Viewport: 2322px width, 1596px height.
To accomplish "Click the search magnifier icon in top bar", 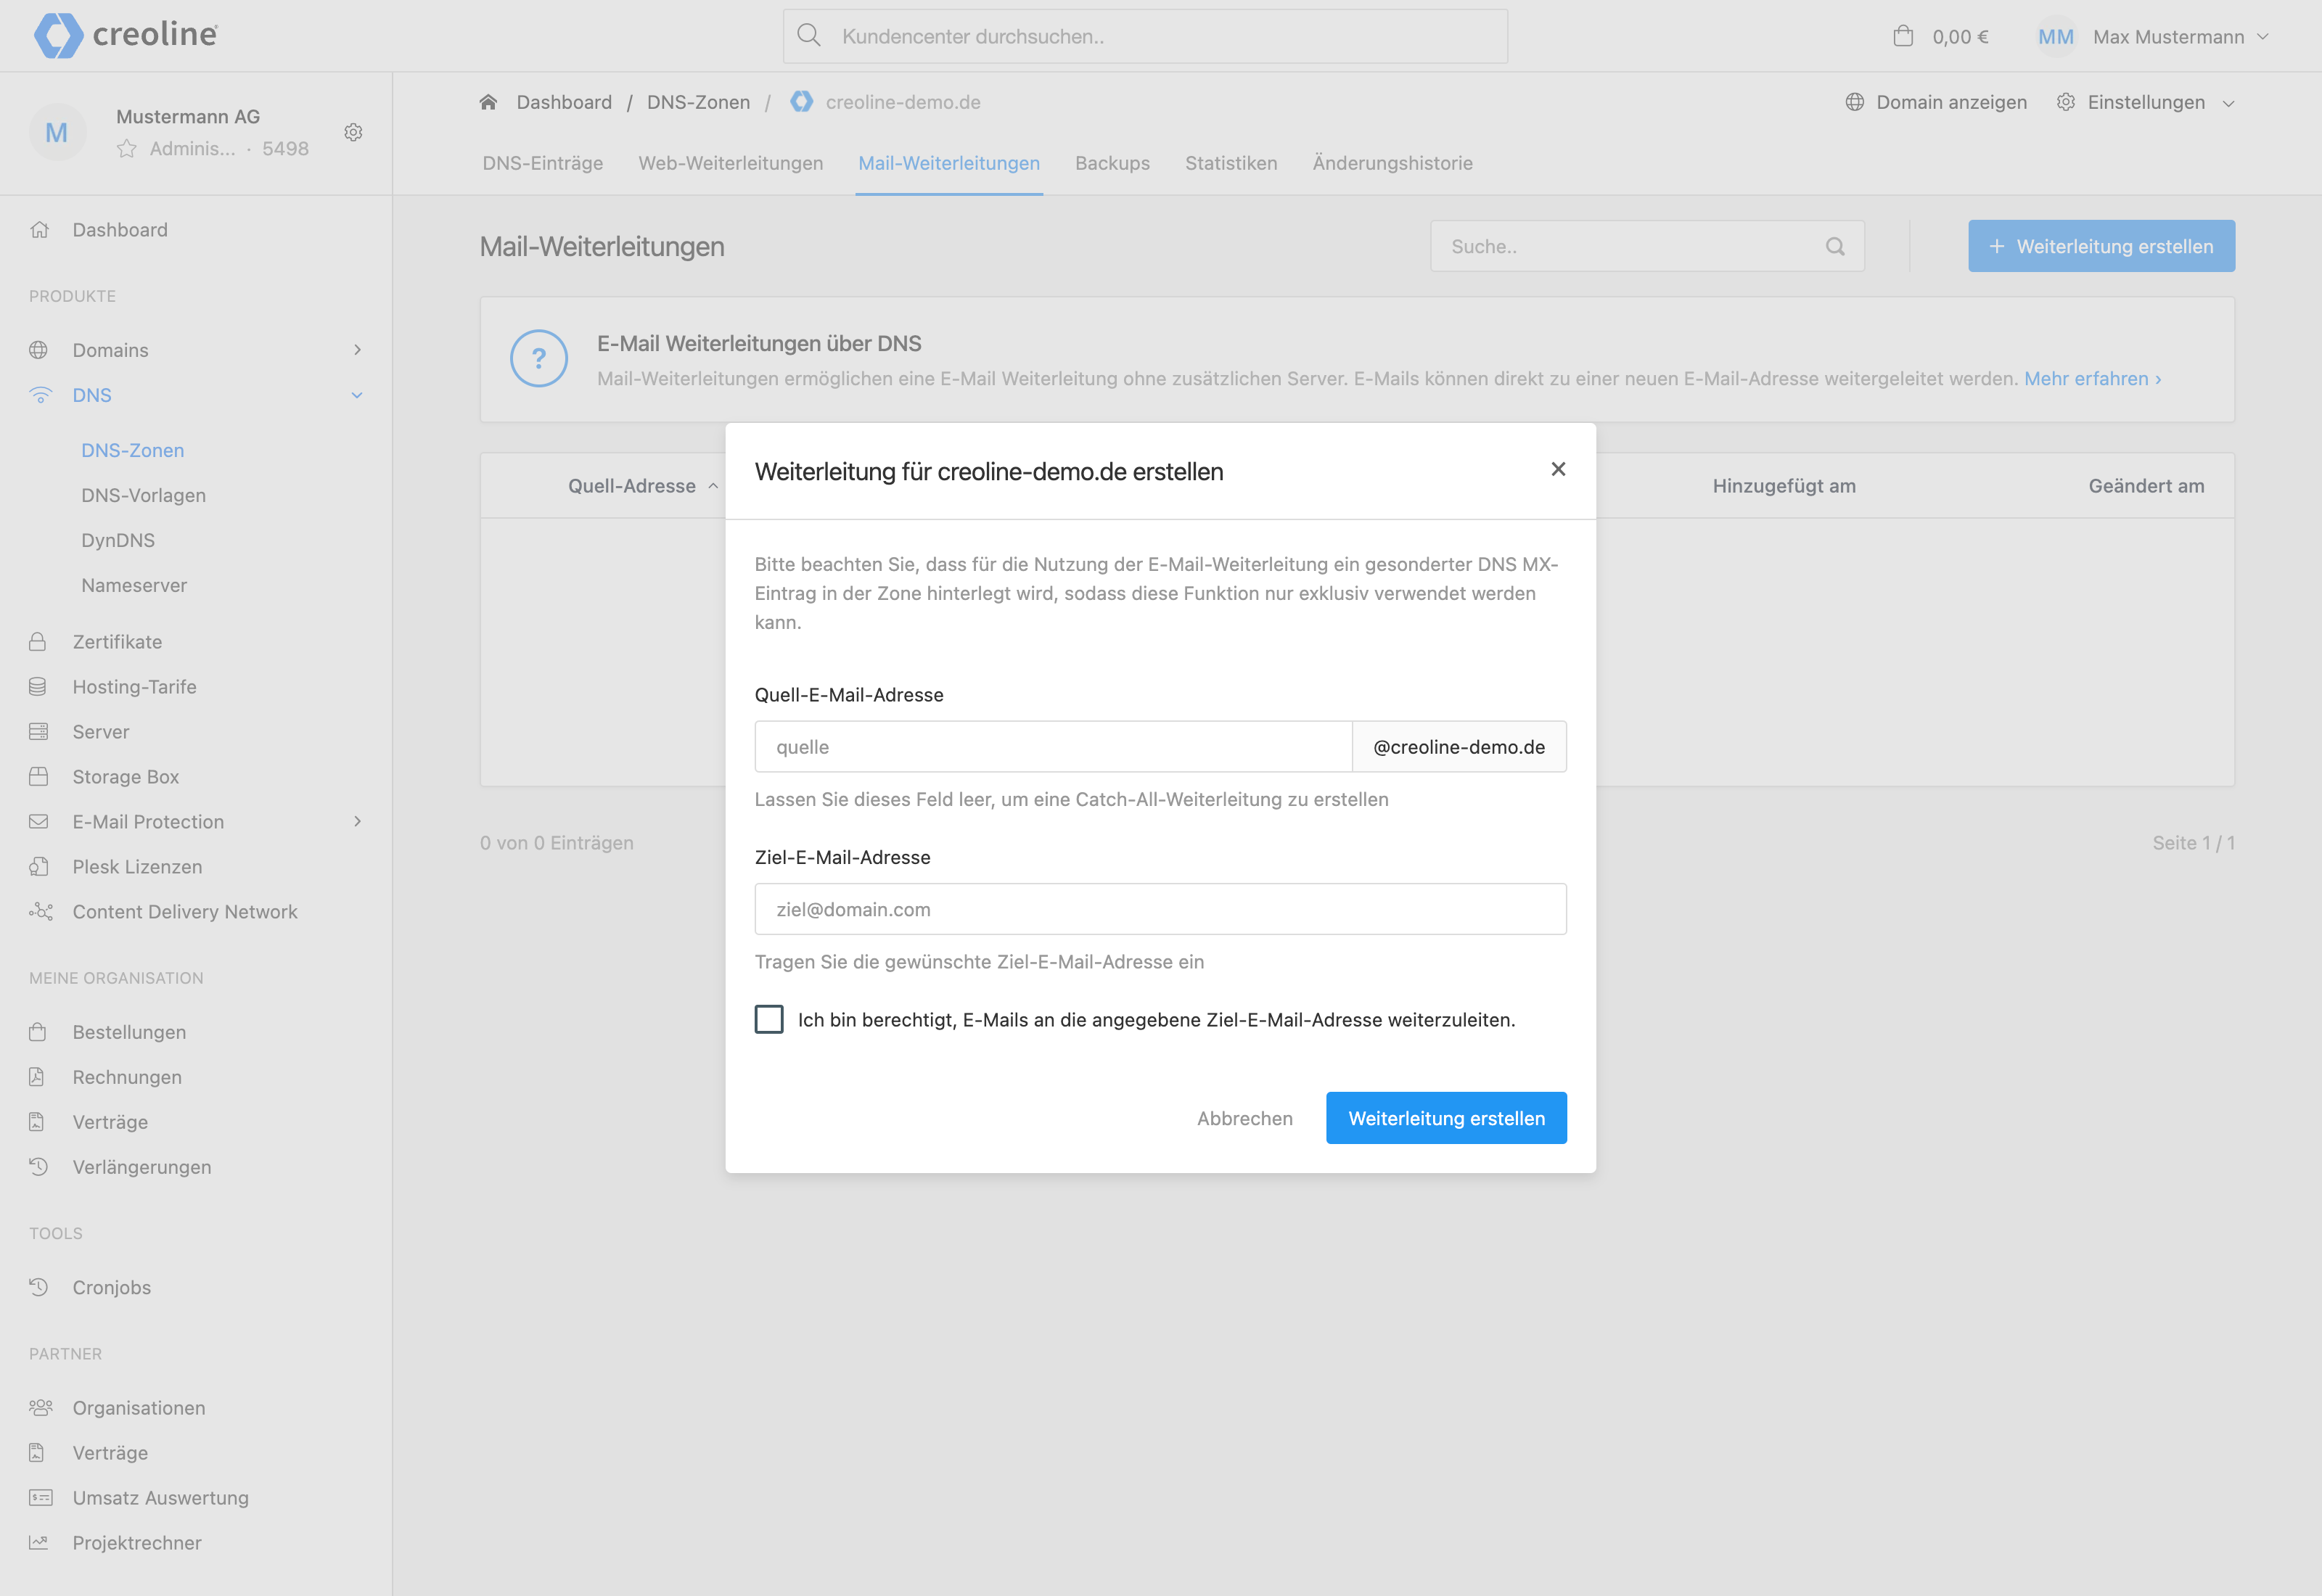I will pos(809,36).
